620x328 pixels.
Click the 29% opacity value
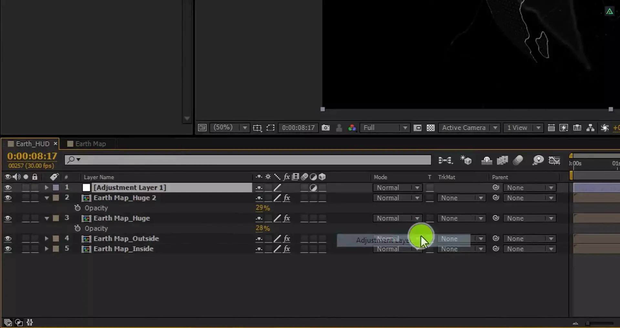(x=263, y=208)
